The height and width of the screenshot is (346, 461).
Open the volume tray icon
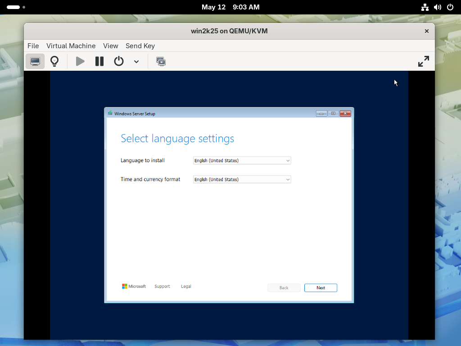(438, 7)
